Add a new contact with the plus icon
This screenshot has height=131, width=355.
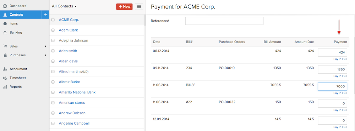point(45,15)
